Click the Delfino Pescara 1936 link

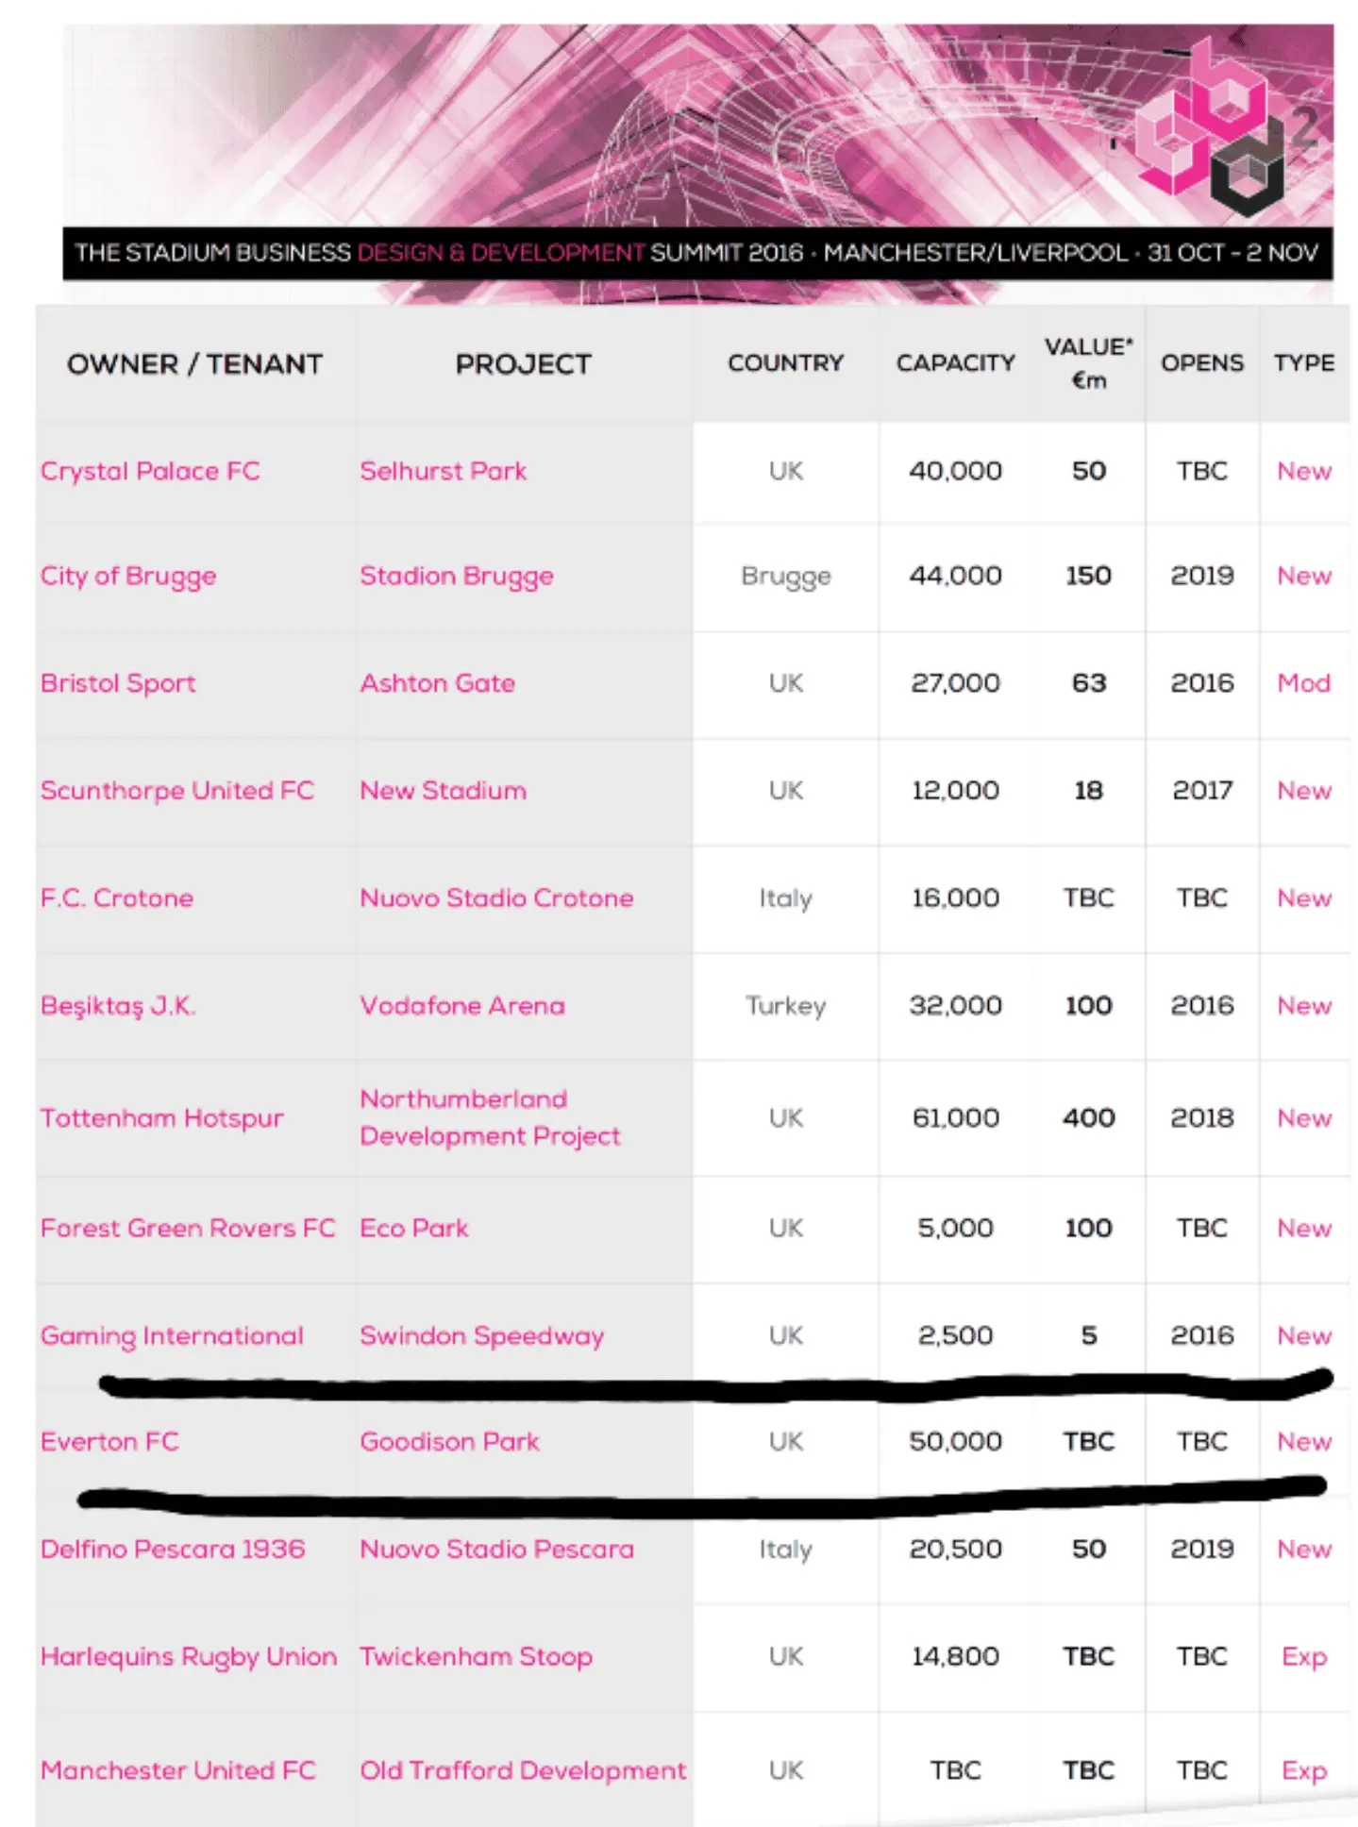[173, 1550]
